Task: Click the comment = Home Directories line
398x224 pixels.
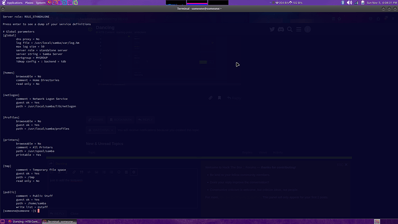Action: pyautogui.click(x=37, y=80)
